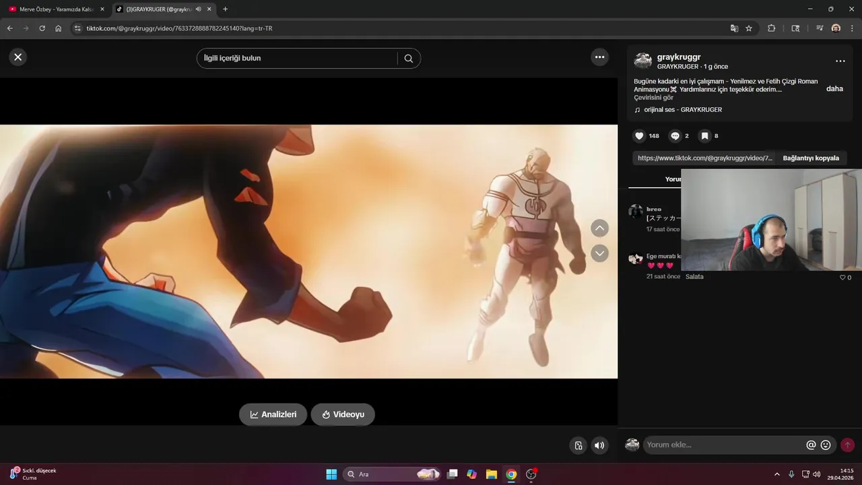
Task: Select the video URL text field
Action: click(x=704, y=158)
